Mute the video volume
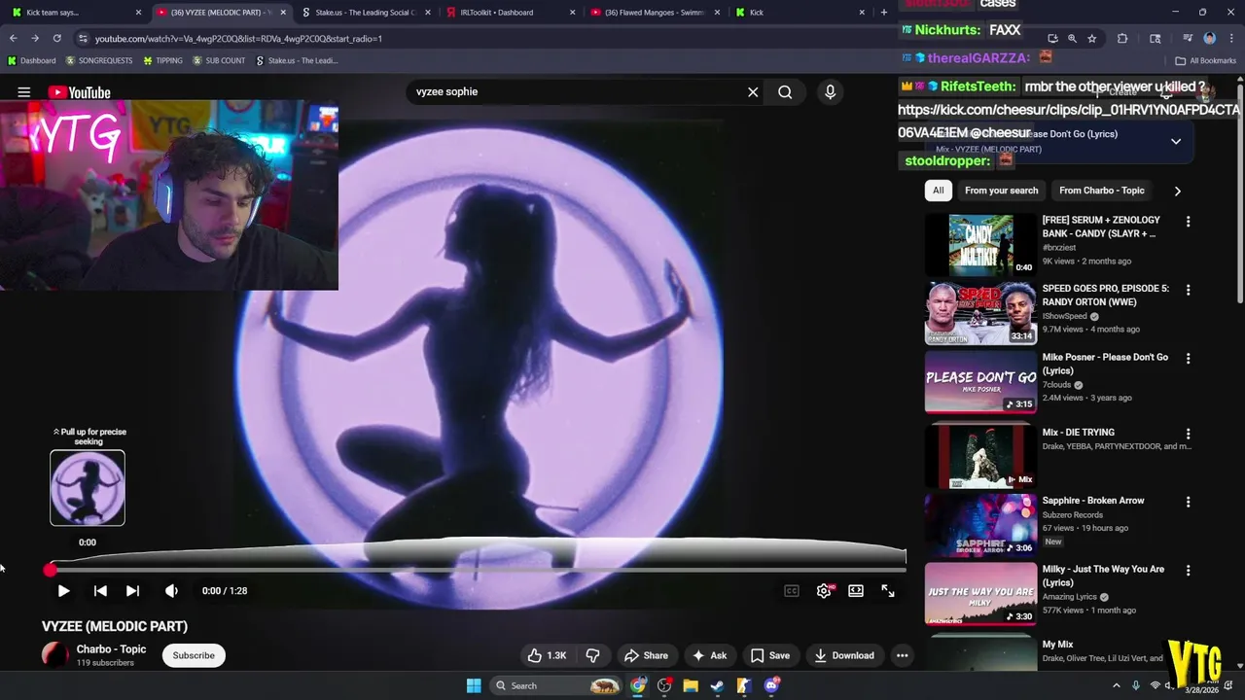Screen dimensions: 1245x700 tap(171, 590)
